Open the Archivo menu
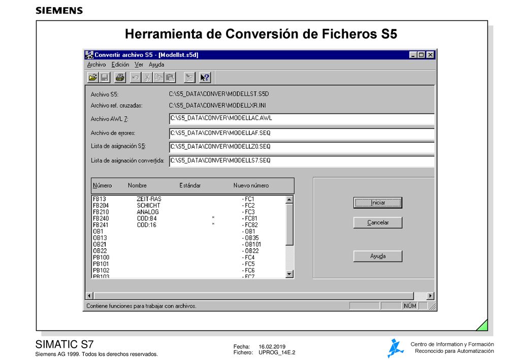 click(96, 64)
